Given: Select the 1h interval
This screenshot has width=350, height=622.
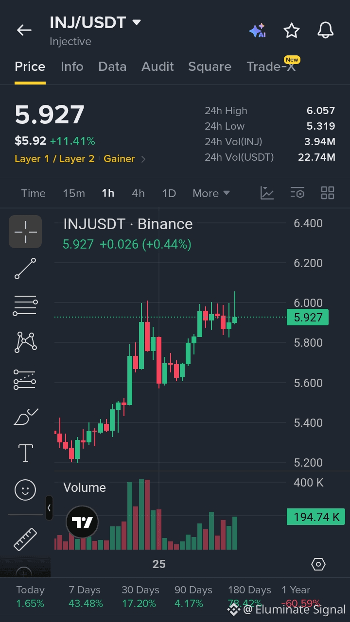Looking at the screenshot, I should point(108,193).
